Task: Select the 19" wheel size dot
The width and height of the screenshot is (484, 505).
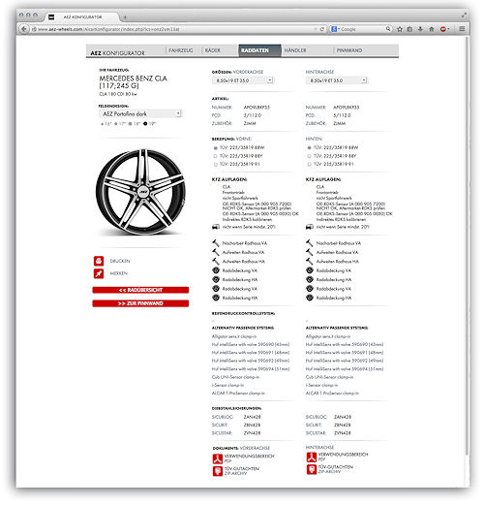Action: click(x=145, y=123)
